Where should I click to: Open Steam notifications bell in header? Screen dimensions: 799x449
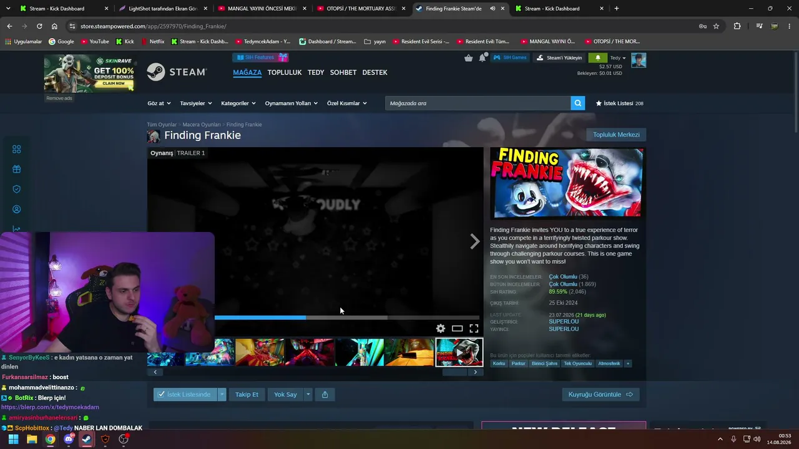click(x=483, y=57)
